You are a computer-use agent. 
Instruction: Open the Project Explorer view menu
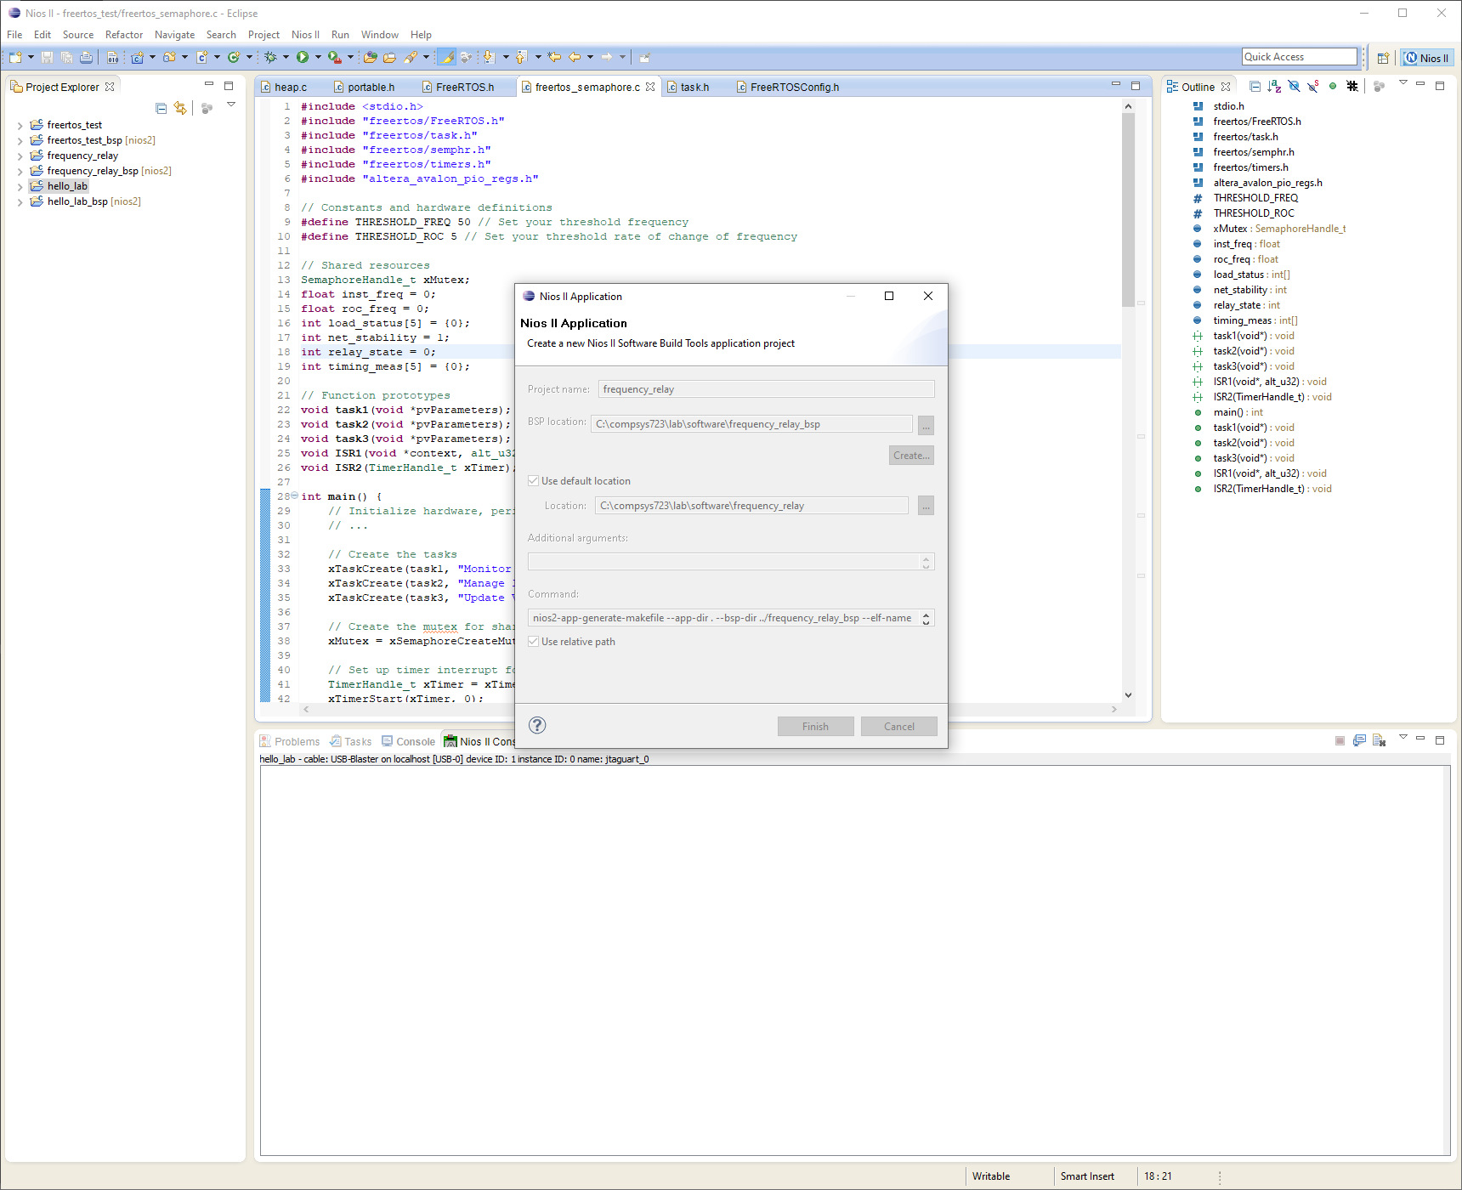point(231,105)
